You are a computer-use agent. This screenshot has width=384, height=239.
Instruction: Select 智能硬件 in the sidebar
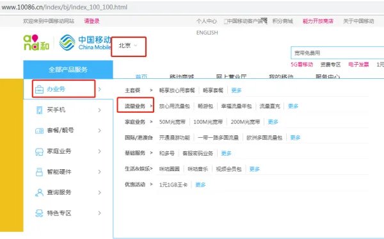coord(59,172)
